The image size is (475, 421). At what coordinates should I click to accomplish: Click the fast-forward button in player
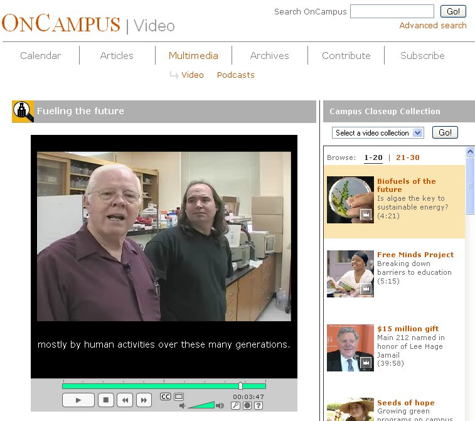click(x=144, y=400)
